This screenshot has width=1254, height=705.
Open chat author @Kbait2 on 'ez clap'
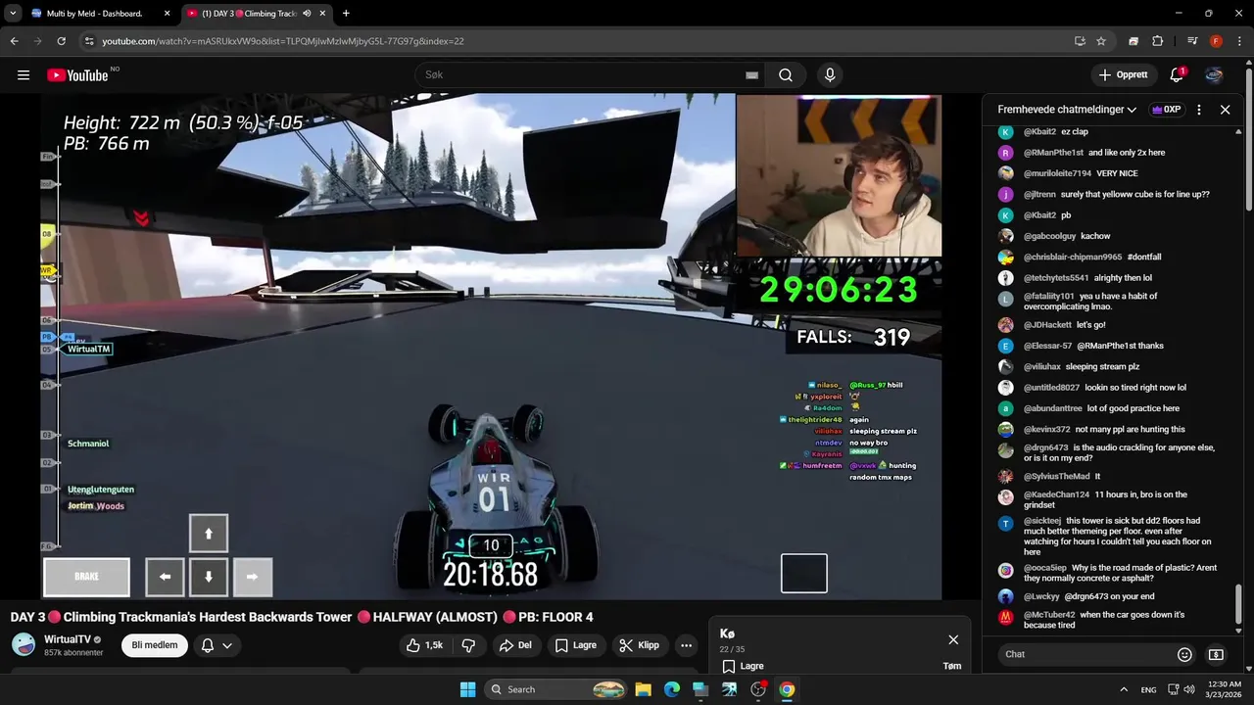[x=1039, y=131]
